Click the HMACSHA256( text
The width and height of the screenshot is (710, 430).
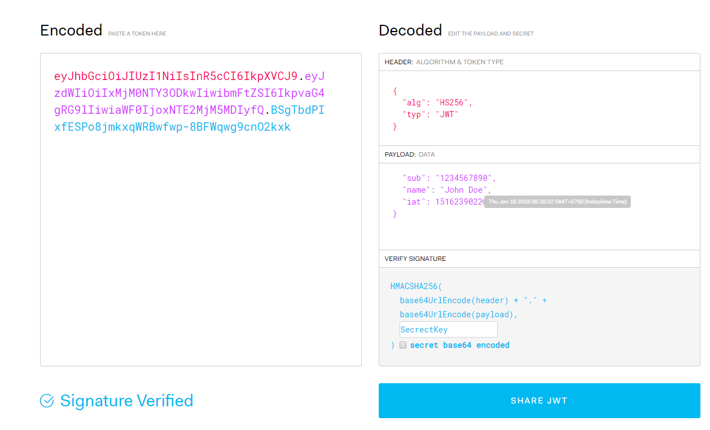(417, 286)
